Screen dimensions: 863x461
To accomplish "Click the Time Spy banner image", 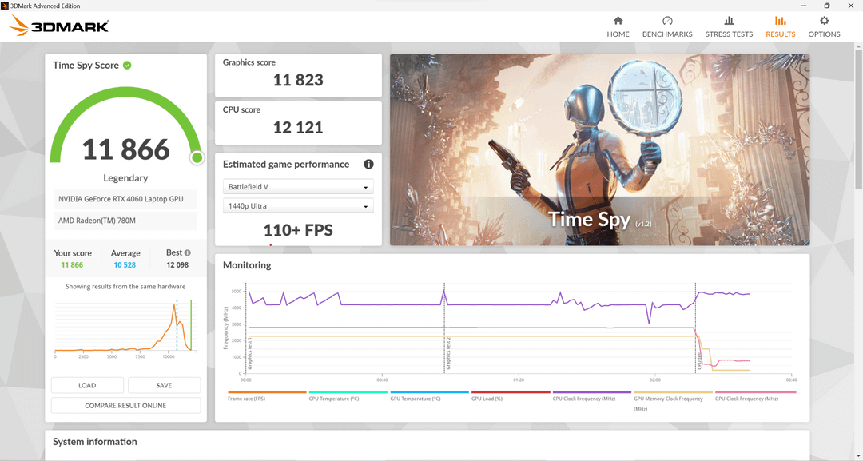I will 600,149.
